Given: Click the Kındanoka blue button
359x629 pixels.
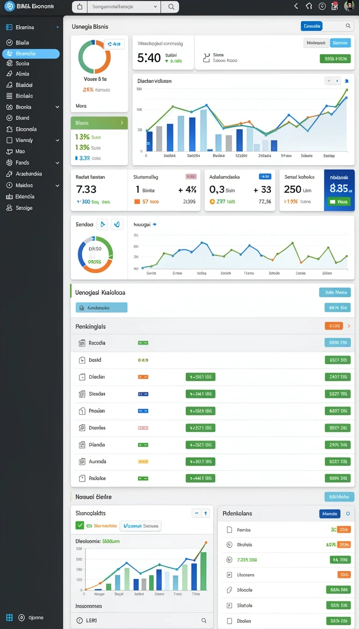Looking at the screenshot, I should click(101, 308).
